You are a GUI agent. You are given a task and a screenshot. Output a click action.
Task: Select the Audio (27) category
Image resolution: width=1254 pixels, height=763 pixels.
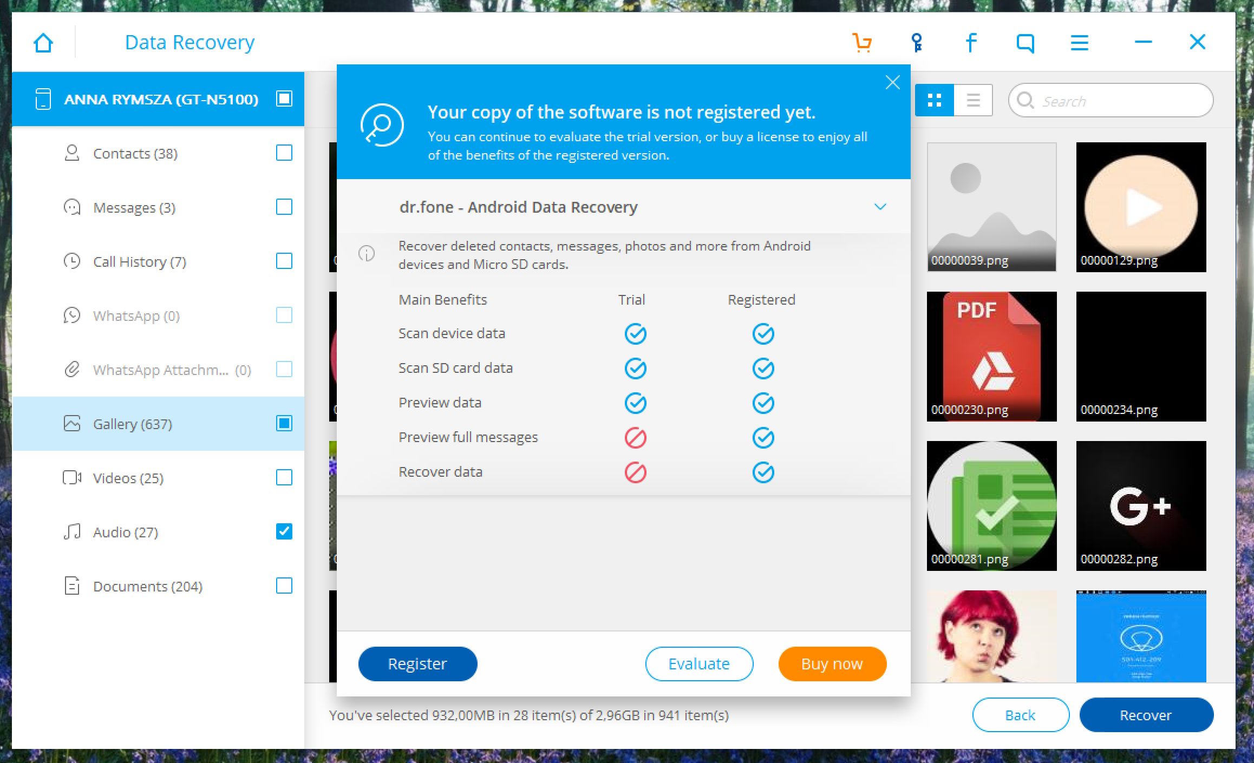tap(158, 532)
